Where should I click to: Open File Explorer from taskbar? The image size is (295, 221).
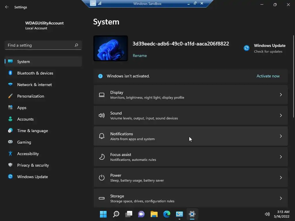154,214
